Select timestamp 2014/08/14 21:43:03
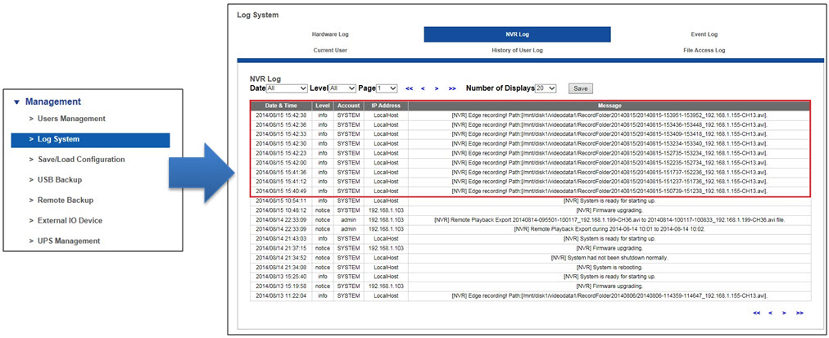Image resolution: width=829 pixels, height=338 pixels. [x=281, y=239]
